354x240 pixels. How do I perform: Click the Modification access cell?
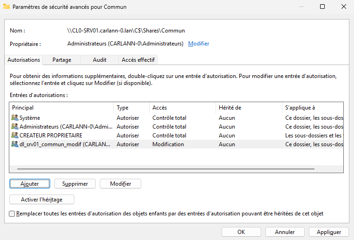[168, 144]
